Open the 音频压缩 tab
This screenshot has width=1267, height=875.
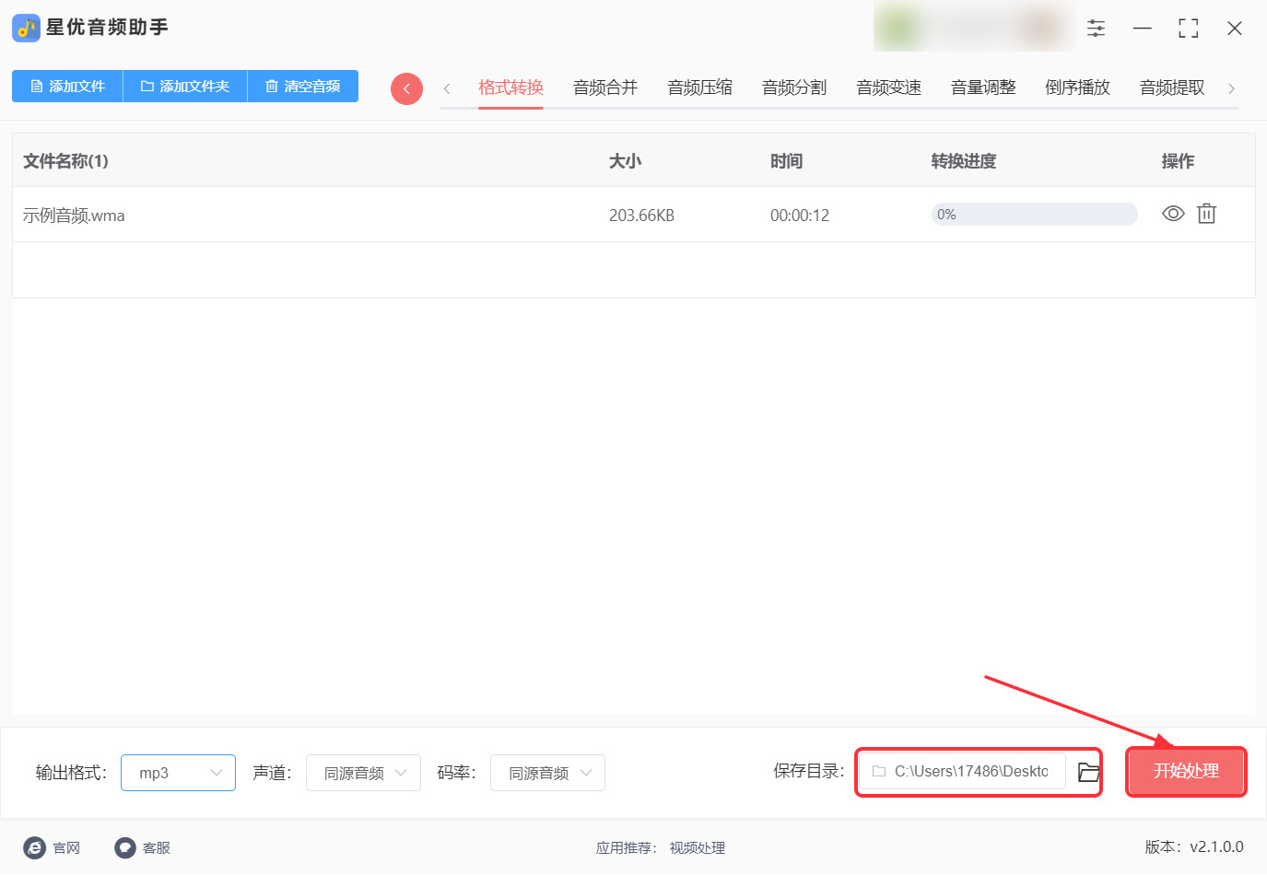pyautogui.click(x=699, y=87)
